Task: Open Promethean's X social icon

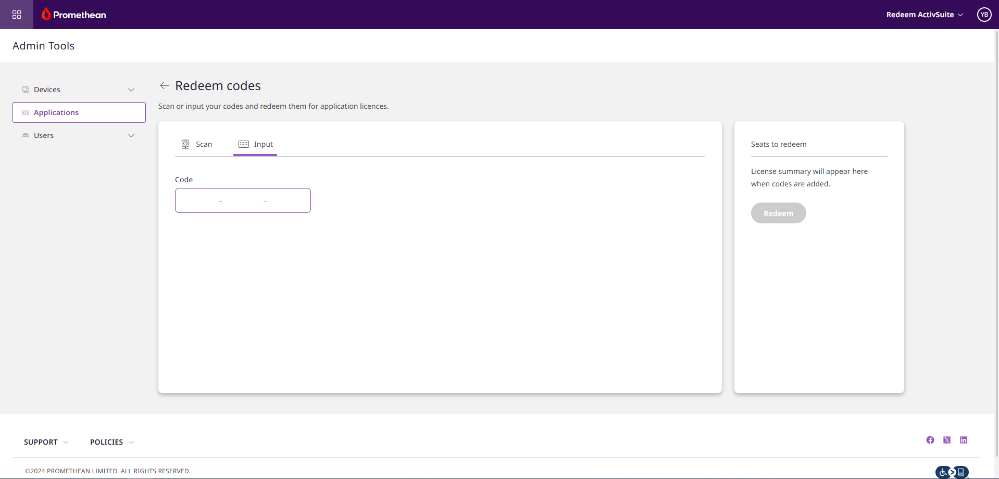Action: click(x=947, y=440)
